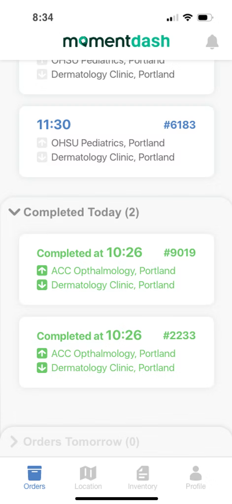Select the 11:30 scheduled order card
Screen dimensions: 232x504
116,142
